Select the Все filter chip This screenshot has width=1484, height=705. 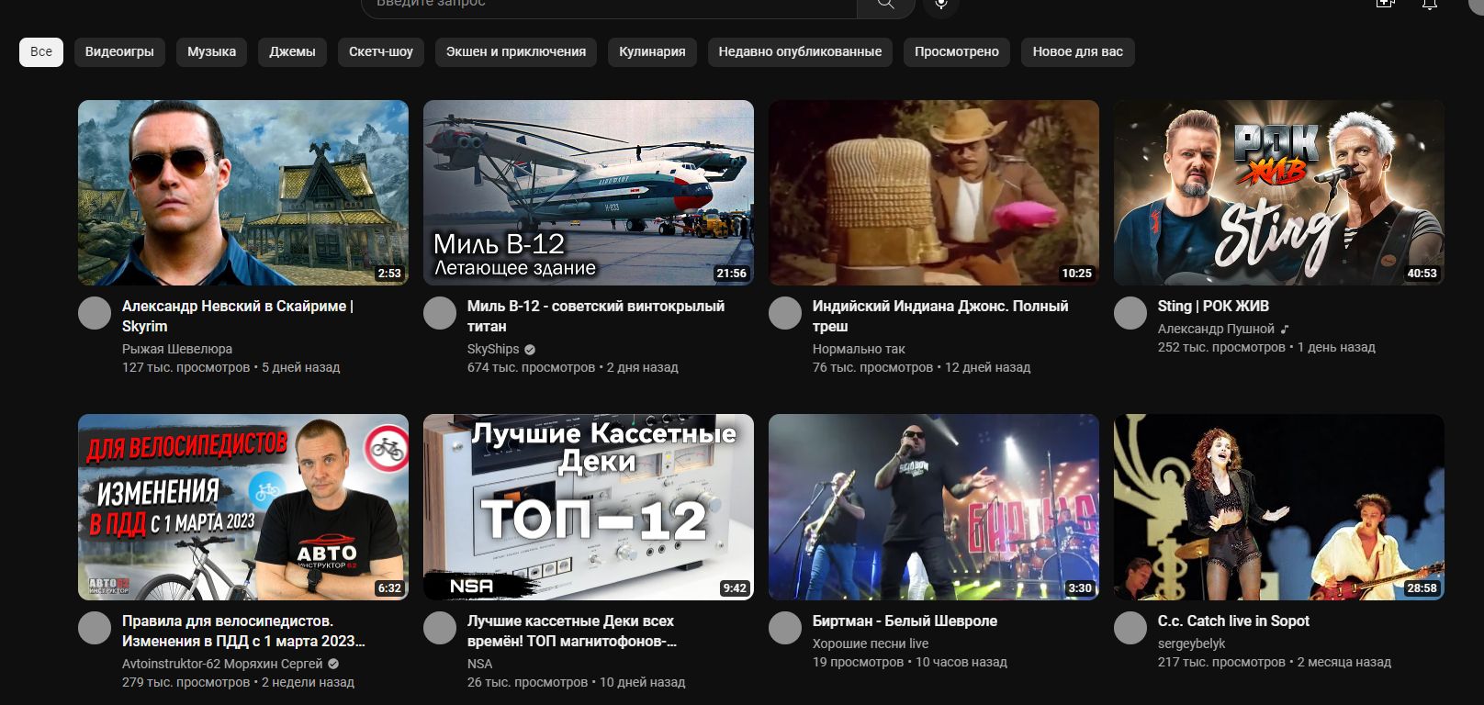point(41,51)
